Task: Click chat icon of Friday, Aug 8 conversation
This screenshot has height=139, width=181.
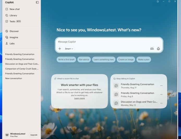Action: tap(116, 95)
